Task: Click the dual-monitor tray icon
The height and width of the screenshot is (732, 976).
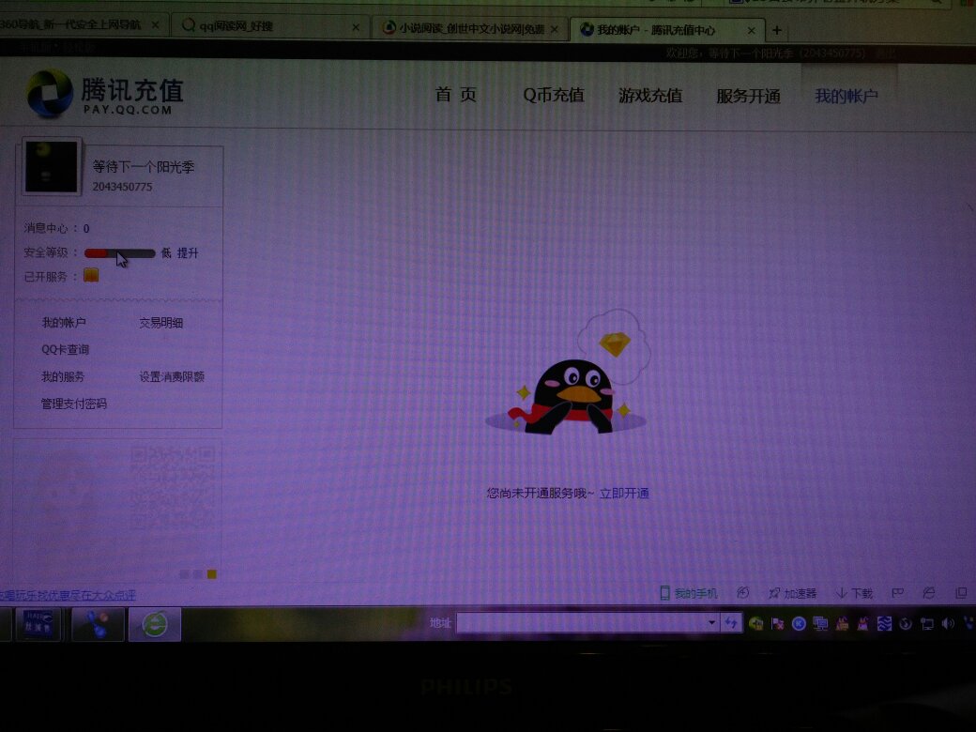Action: 820,623
